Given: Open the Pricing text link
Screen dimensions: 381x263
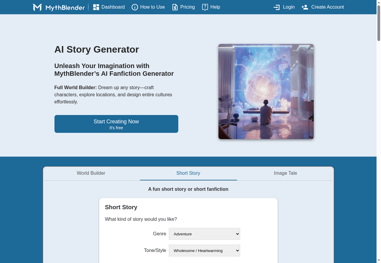Looking at the screenshot, I should click(x=188, y=7).
